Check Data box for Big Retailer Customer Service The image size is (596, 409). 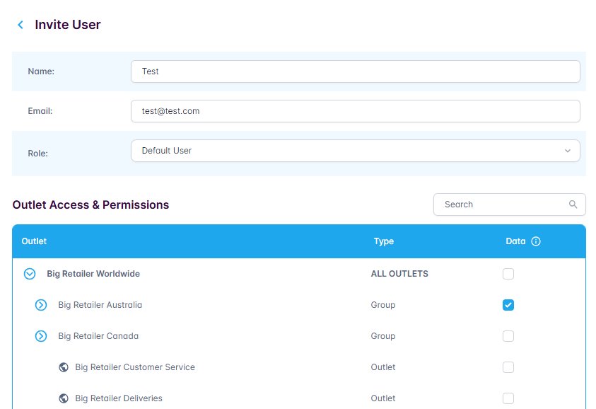pos(508,367)
